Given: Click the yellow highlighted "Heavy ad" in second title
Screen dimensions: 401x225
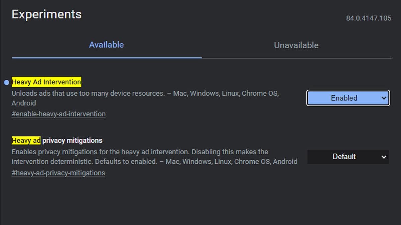Looking at the screenshot, I should tap(26, 140).
